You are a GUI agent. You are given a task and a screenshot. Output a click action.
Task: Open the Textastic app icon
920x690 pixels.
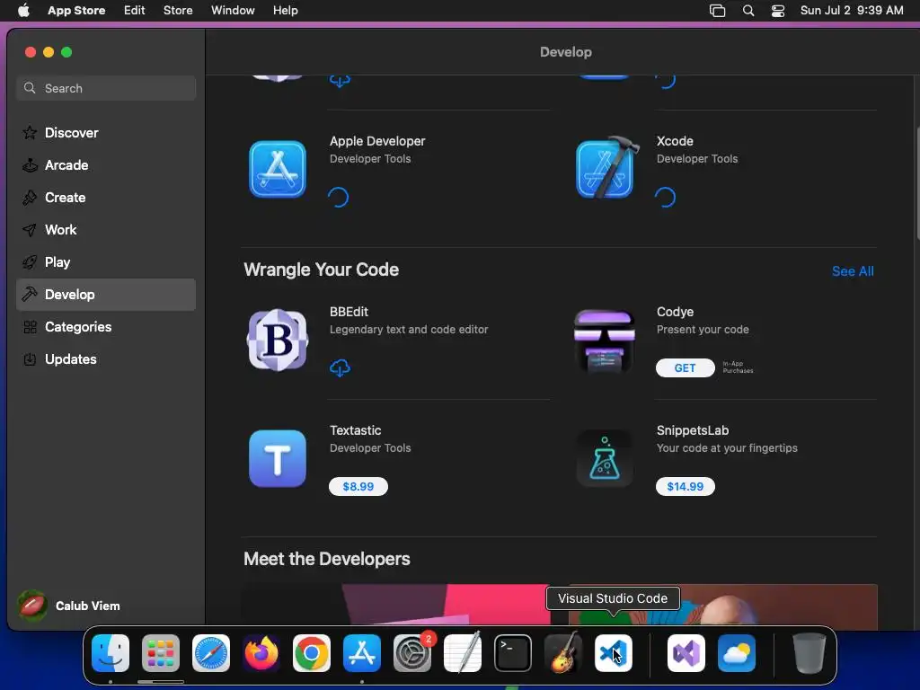(x=278, y=459)
